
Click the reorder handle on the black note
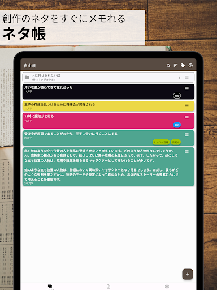tap(186, 88)
